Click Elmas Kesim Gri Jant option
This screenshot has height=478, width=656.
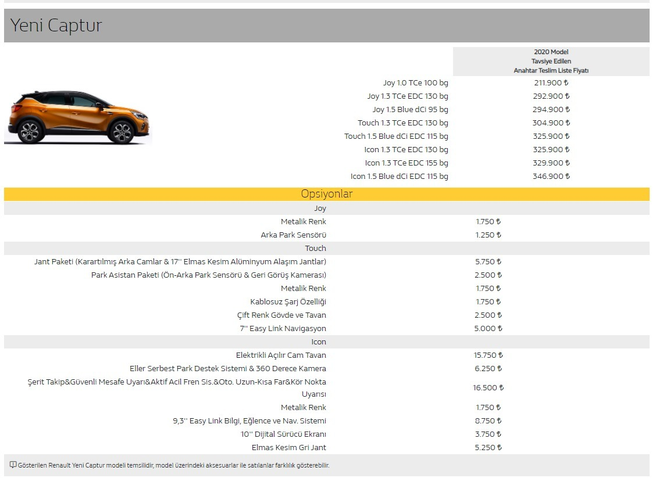(288, 447)
